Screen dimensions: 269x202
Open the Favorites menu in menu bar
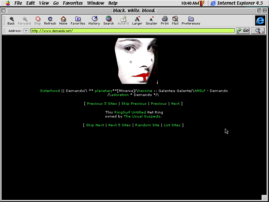[73, 3]
